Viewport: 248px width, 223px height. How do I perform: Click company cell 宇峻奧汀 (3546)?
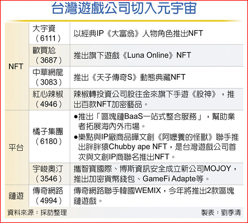(x=50, y=174)
